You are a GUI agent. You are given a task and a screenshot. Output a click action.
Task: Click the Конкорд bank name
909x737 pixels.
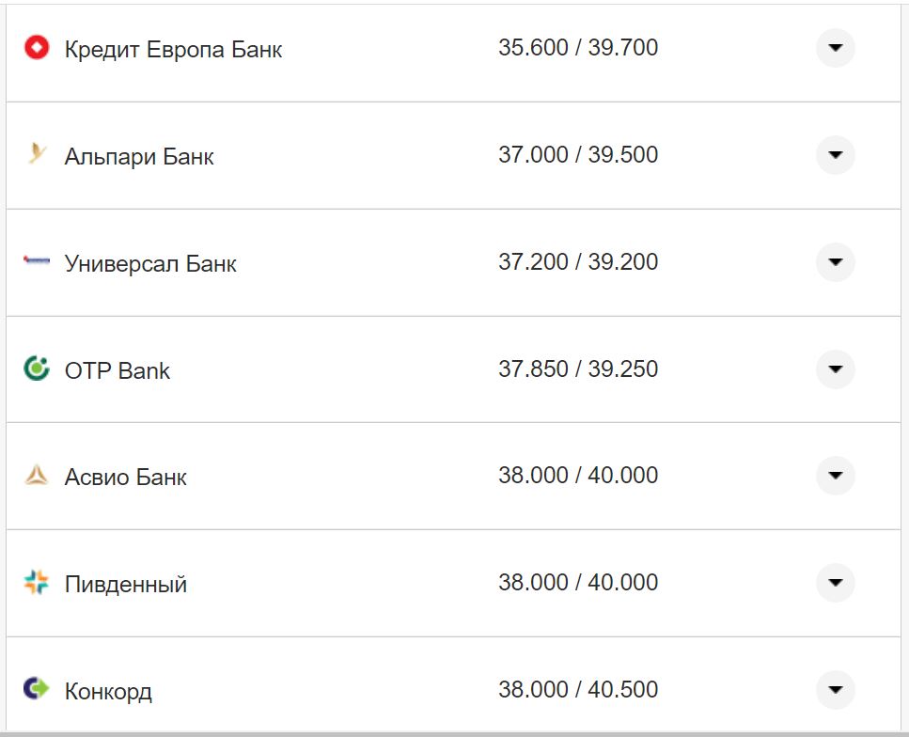pos(108,692)
